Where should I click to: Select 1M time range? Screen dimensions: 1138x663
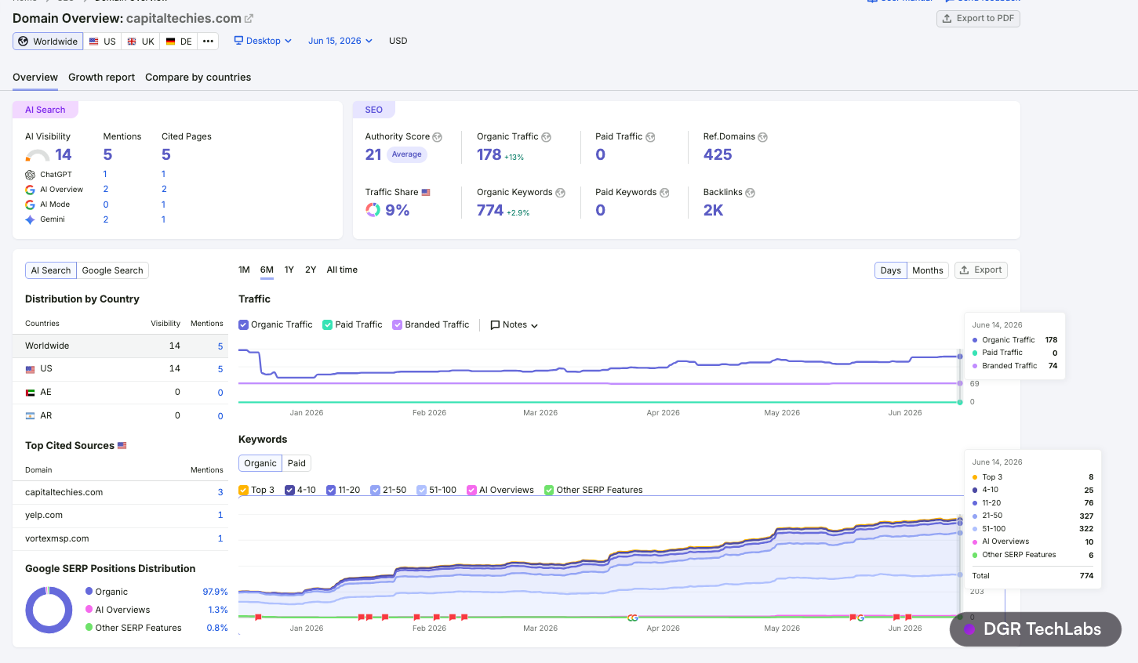[244, 270]
